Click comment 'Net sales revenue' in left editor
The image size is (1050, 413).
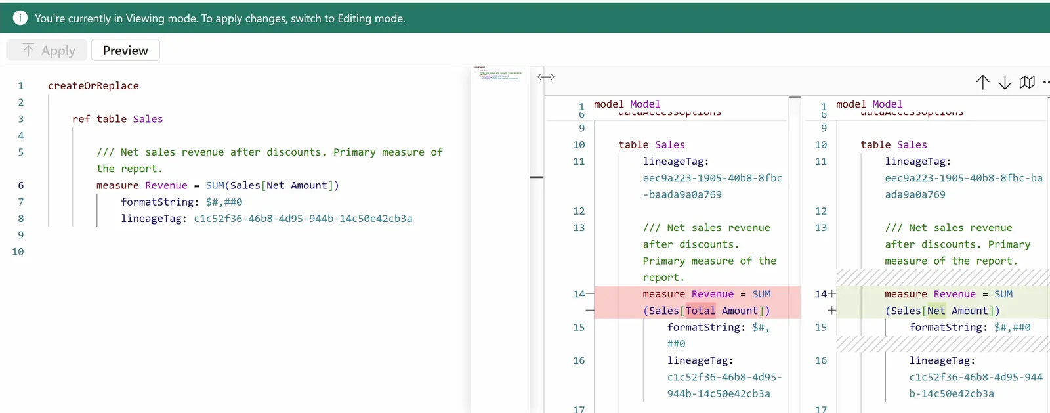270,160
